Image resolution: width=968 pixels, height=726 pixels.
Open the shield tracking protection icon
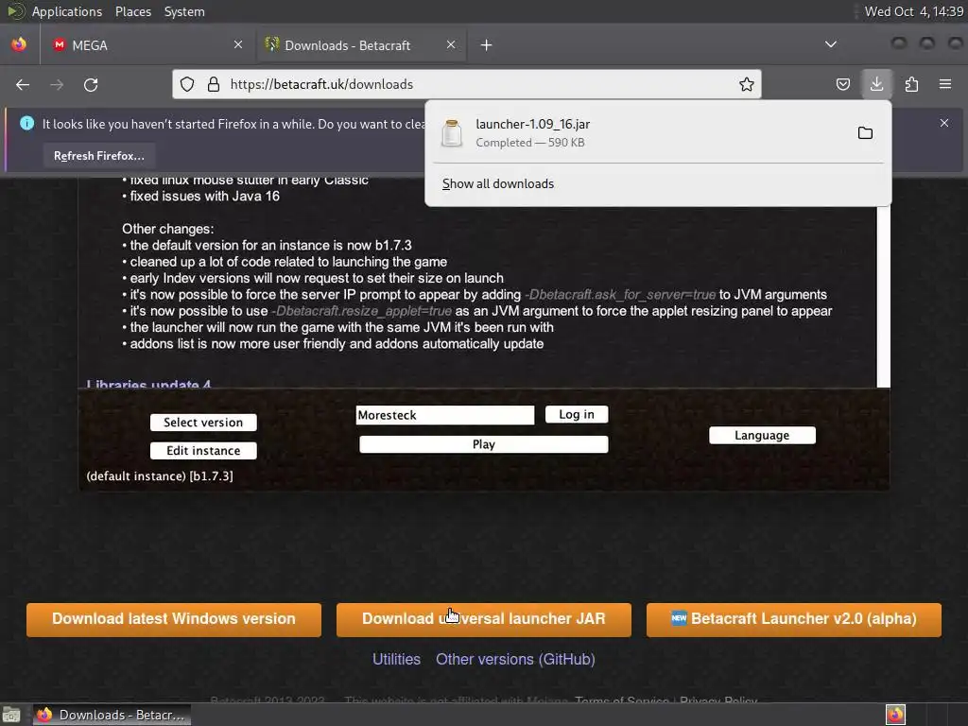187,84
